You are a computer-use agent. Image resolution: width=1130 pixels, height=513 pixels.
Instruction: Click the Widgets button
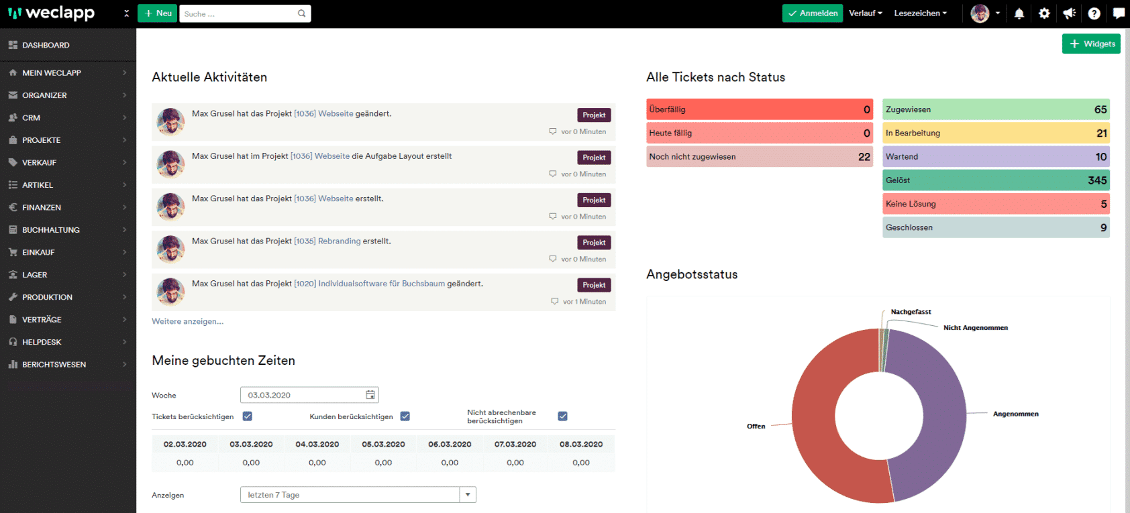point(1091,44)
